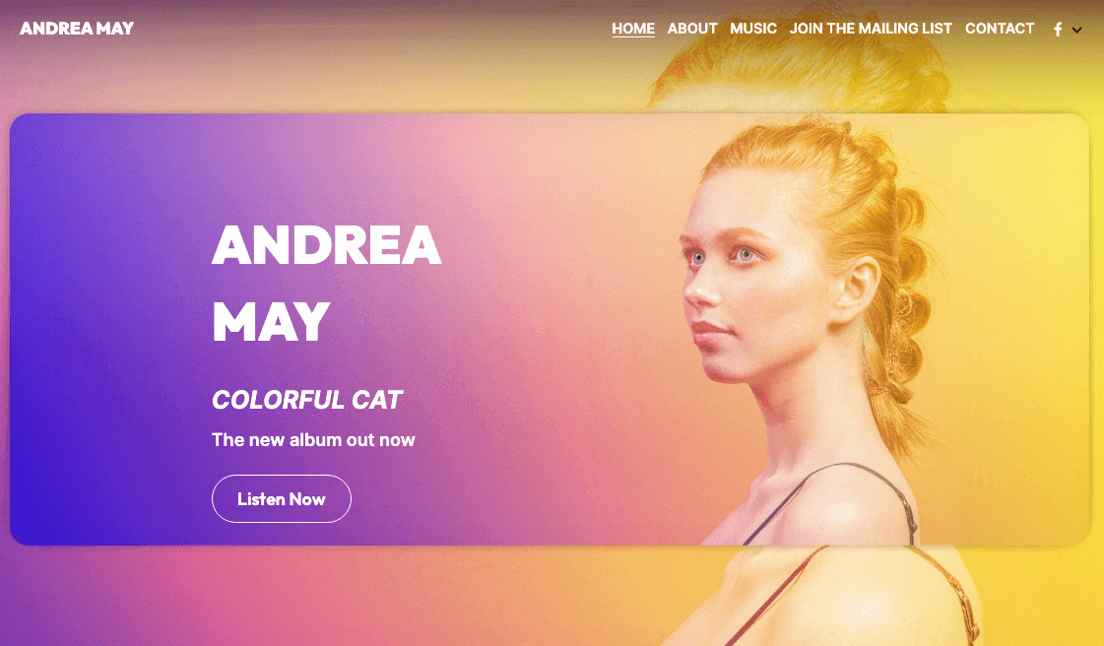The image size is (1104, 646).
Task: Open the Facebook social icon link
Action: [x=1058, y=29]
